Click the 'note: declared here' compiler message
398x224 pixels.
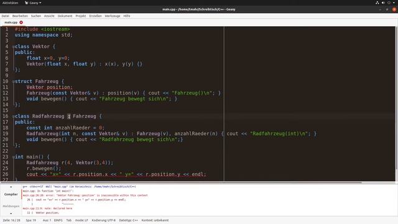click(47, 208)
